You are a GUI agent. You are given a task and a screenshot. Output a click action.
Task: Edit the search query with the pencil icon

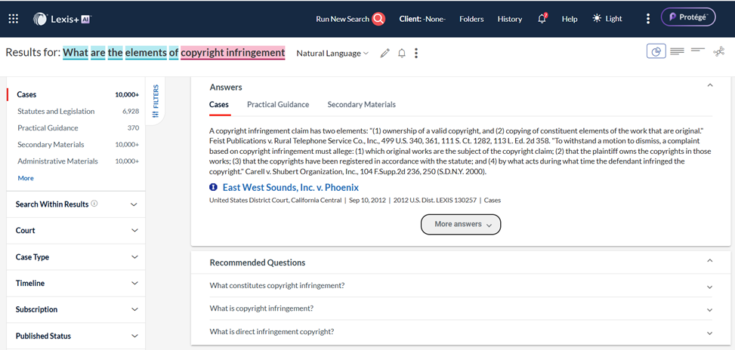coord(384,54)
